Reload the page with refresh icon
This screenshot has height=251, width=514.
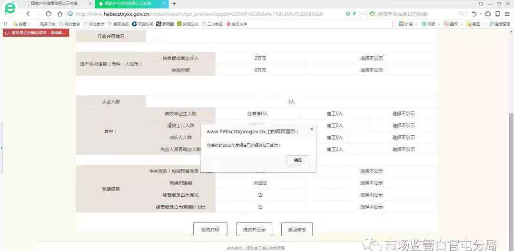pyautogui.click(x=49, y=14)
